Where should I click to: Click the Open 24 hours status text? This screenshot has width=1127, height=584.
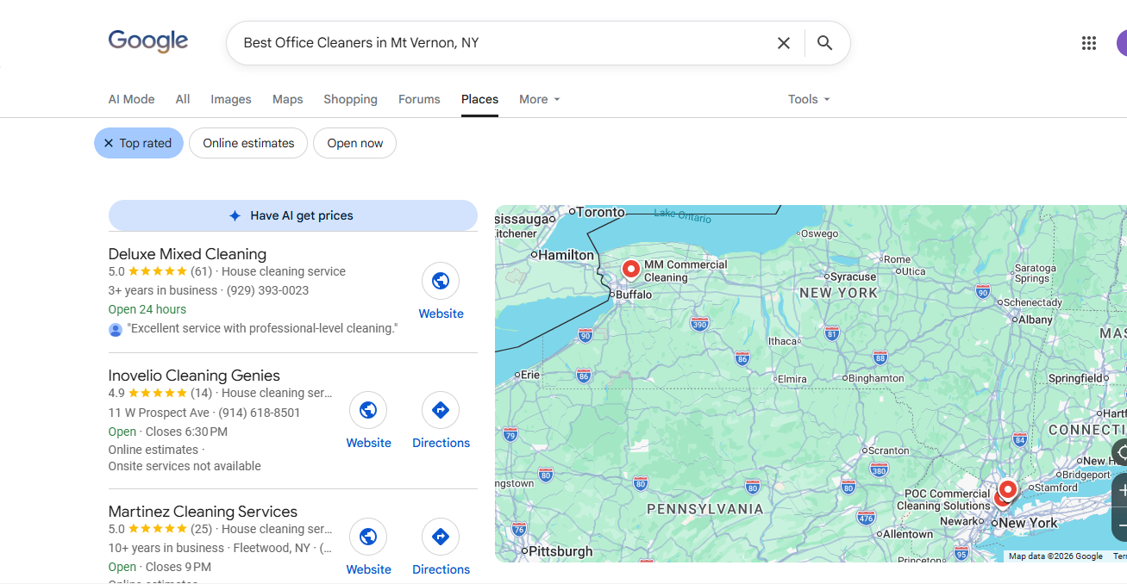147,309
